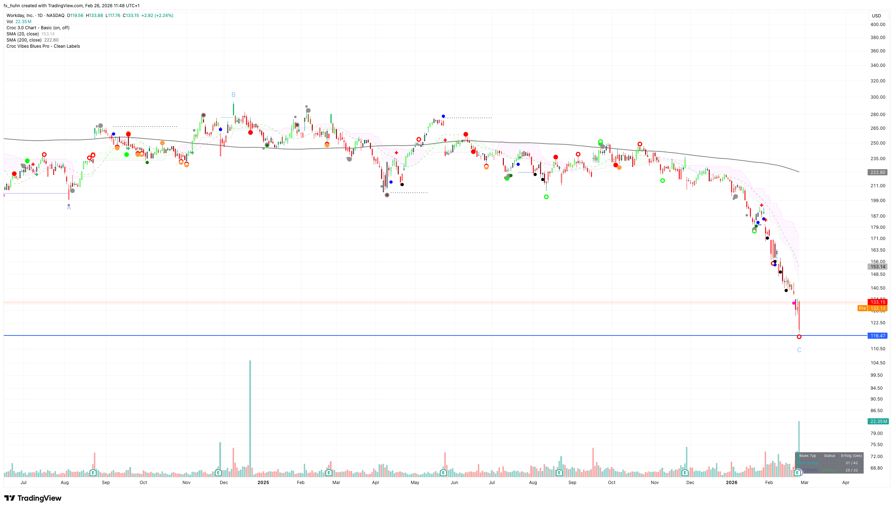The width and height of the screenshot is (894, 509).
Task: Select the SMA (20, close) indicator legend
Action: pyautogui.click(x=22, y=34)
